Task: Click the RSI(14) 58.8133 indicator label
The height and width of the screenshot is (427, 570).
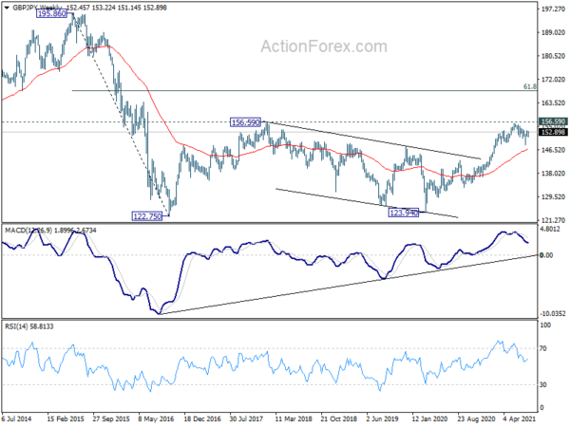Action: click(x=29, y=326)
